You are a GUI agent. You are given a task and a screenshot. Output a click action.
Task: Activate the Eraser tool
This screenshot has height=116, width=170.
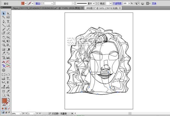pyautogui.click(x=8, y=33)
